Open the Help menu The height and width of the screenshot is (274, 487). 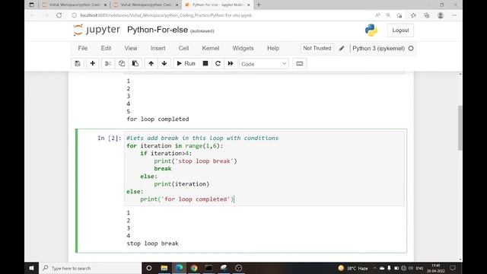point(273,48)
